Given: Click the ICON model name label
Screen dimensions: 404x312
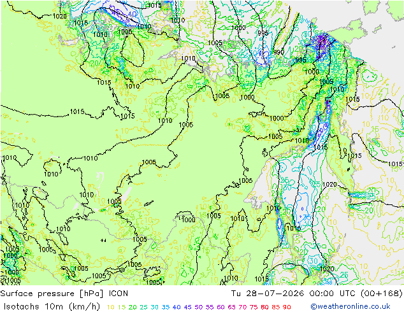Looking at the screenshot, I should [x=119, y=294].
